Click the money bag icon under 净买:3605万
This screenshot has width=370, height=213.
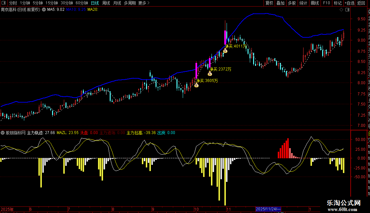[x=196, y=85]
